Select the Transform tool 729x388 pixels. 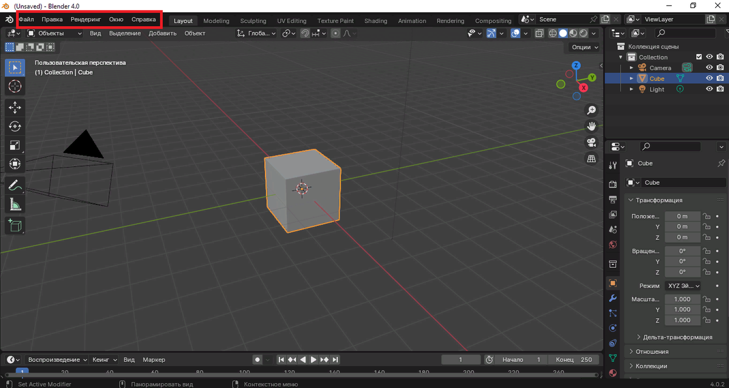[15, 164]
